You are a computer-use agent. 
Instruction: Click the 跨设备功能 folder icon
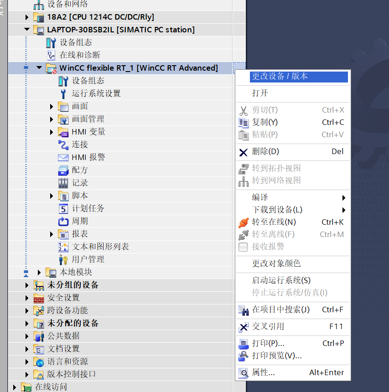point(39,311)
